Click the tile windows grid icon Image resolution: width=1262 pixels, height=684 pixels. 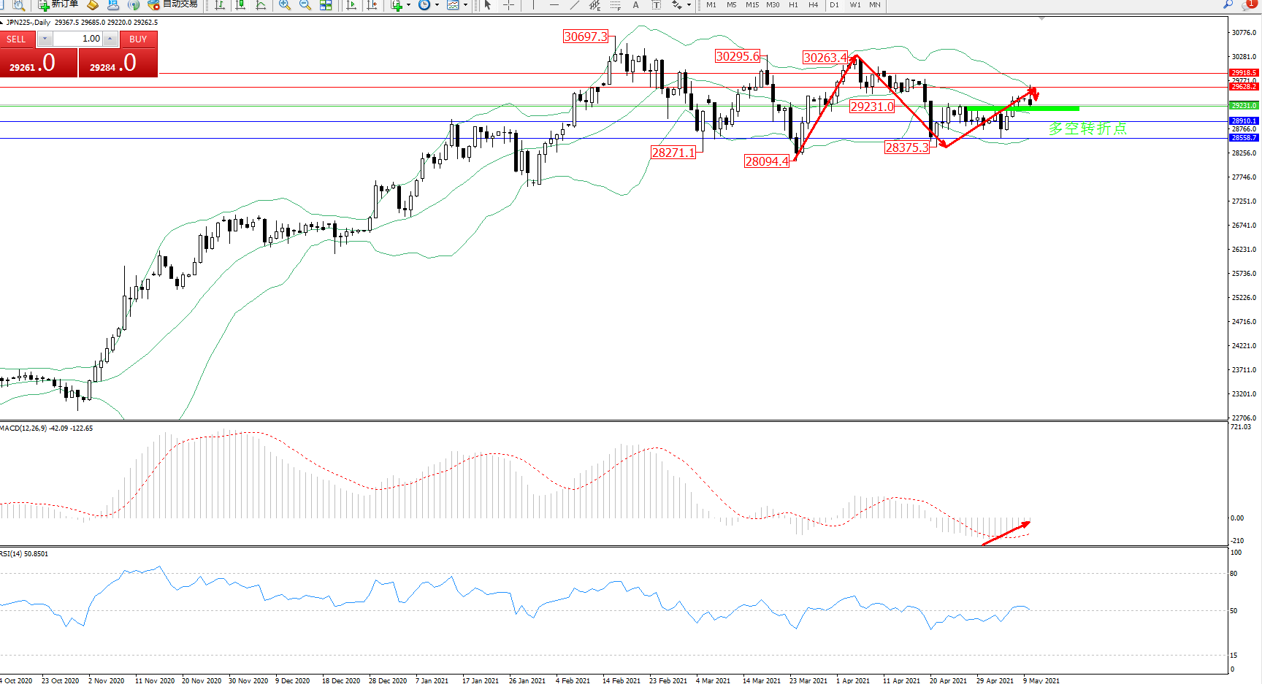(x=326, y=5)
